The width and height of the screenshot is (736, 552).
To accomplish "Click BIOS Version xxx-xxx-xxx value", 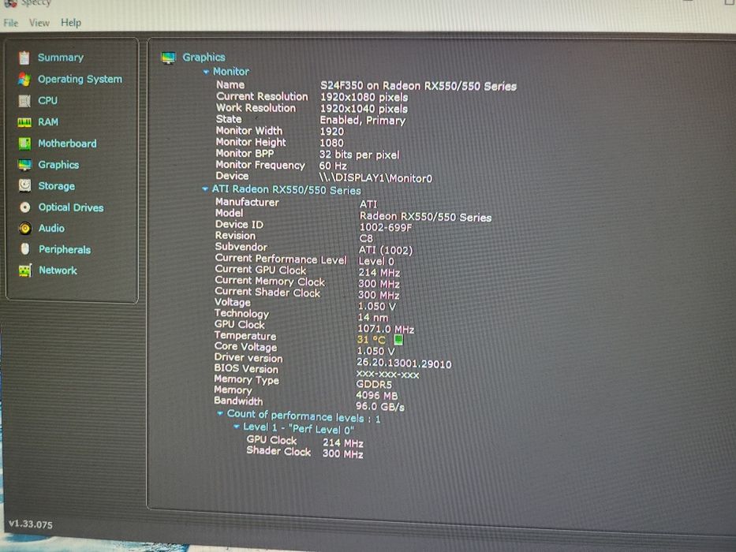I will tap(387, 374).
